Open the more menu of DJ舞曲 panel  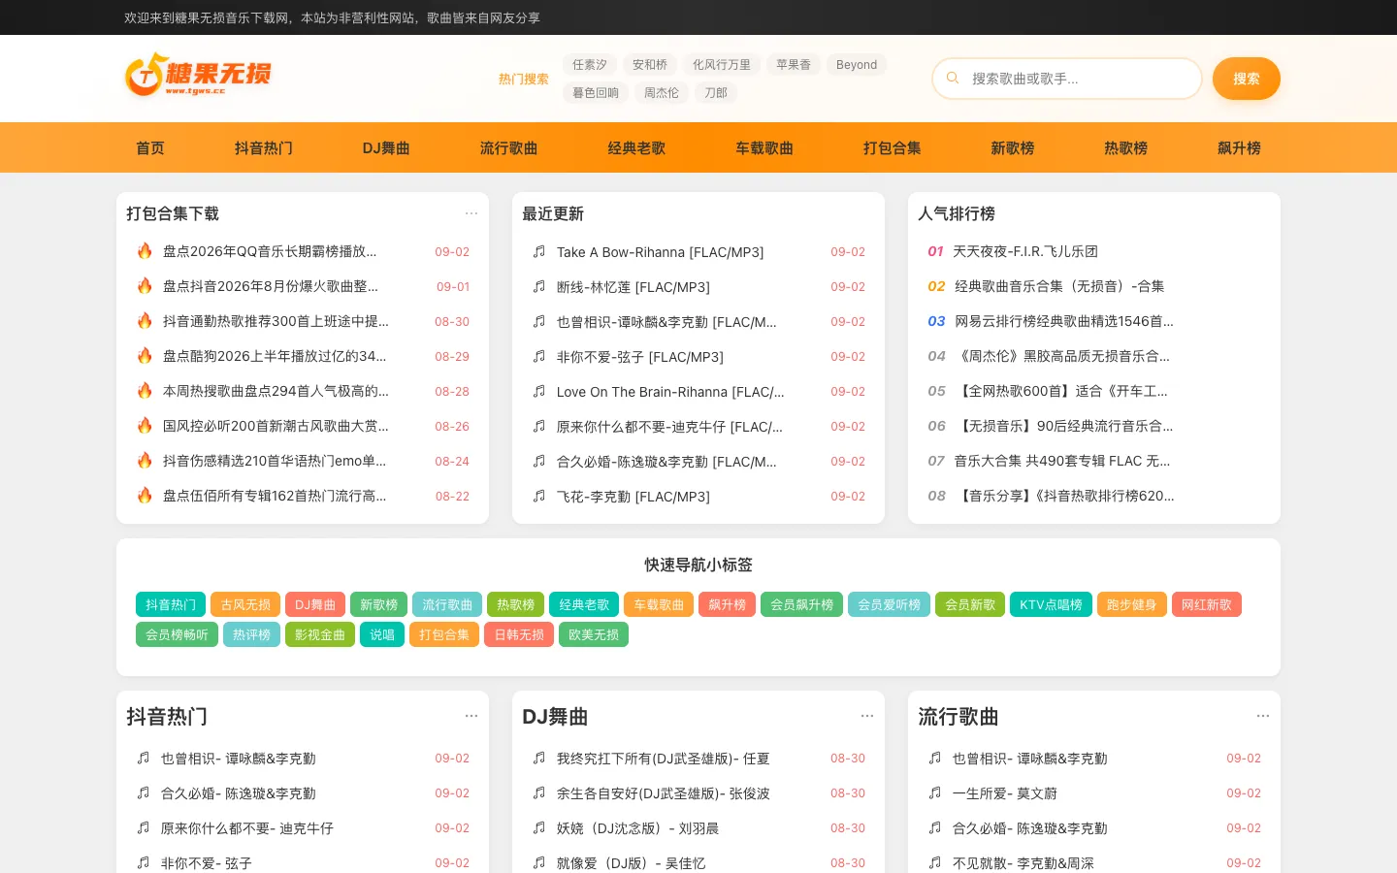click(x=867, y=716)
